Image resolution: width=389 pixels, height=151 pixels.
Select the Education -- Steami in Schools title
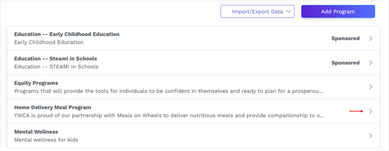coord(56,59)
